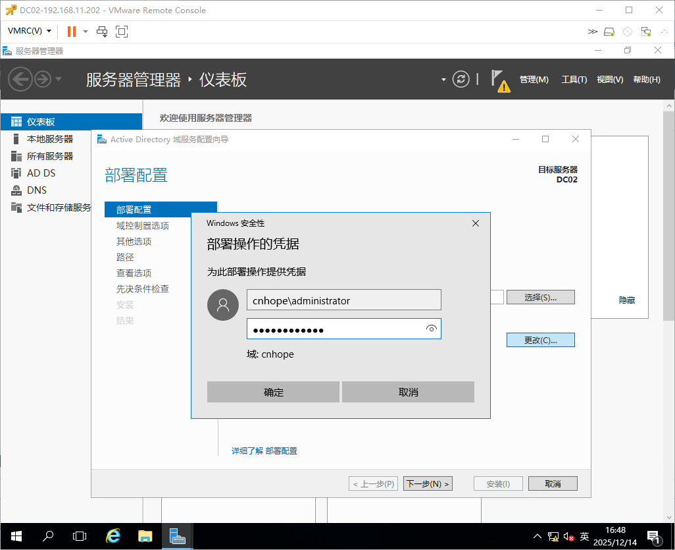Close the Windows 安全性 dialog
Viewport: 675px width, 550px height.
[x=476, y=223]
